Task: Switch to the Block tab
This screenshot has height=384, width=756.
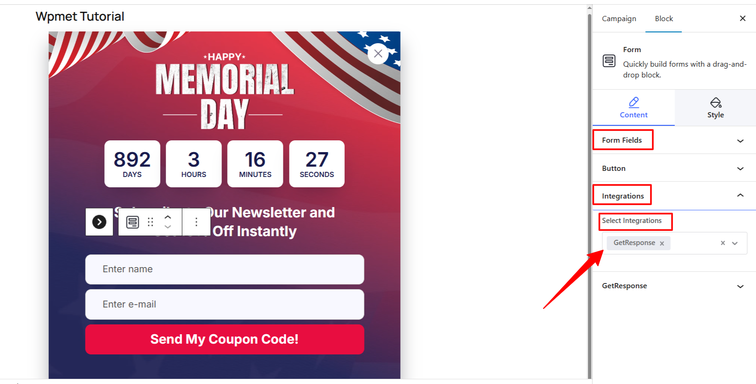Action: tap(663, 19)
